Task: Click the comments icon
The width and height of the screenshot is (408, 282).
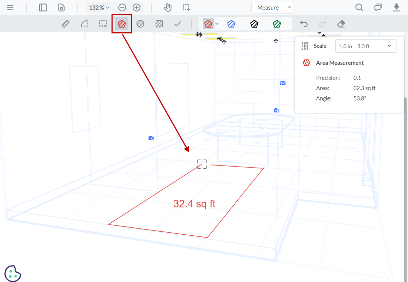Action: pyautogui.click(x=378, y=7)
